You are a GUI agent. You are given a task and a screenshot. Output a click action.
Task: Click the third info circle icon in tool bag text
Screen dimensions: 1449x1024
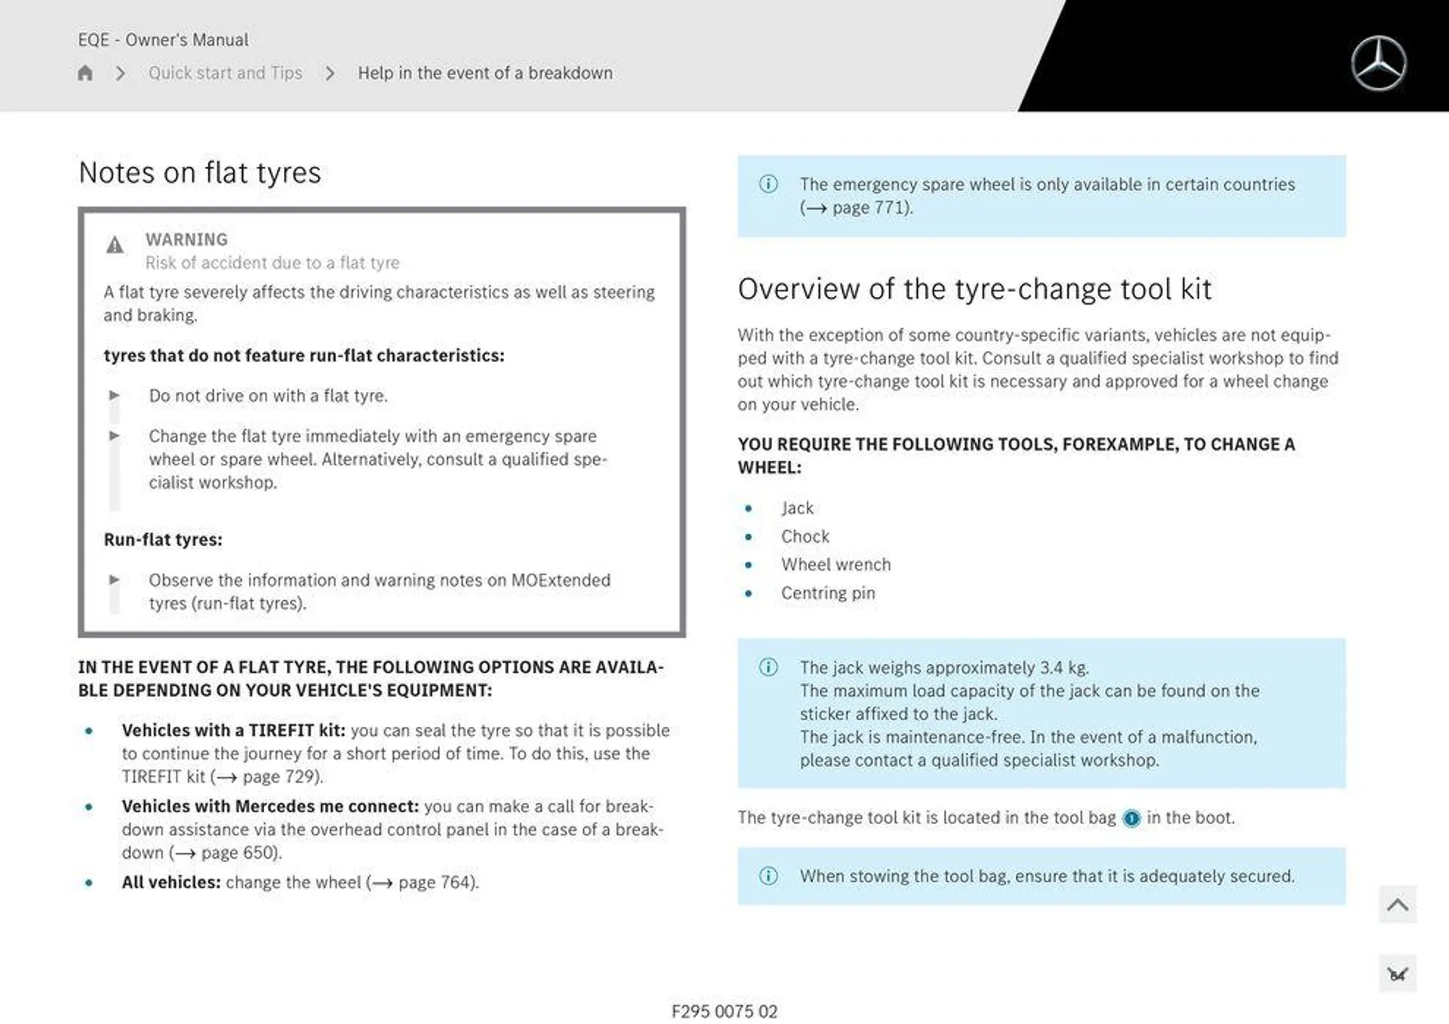(x=1131, y=818)
